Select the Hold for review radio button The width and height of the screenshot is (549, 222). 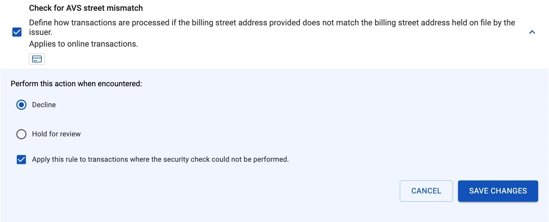point(21,134)
